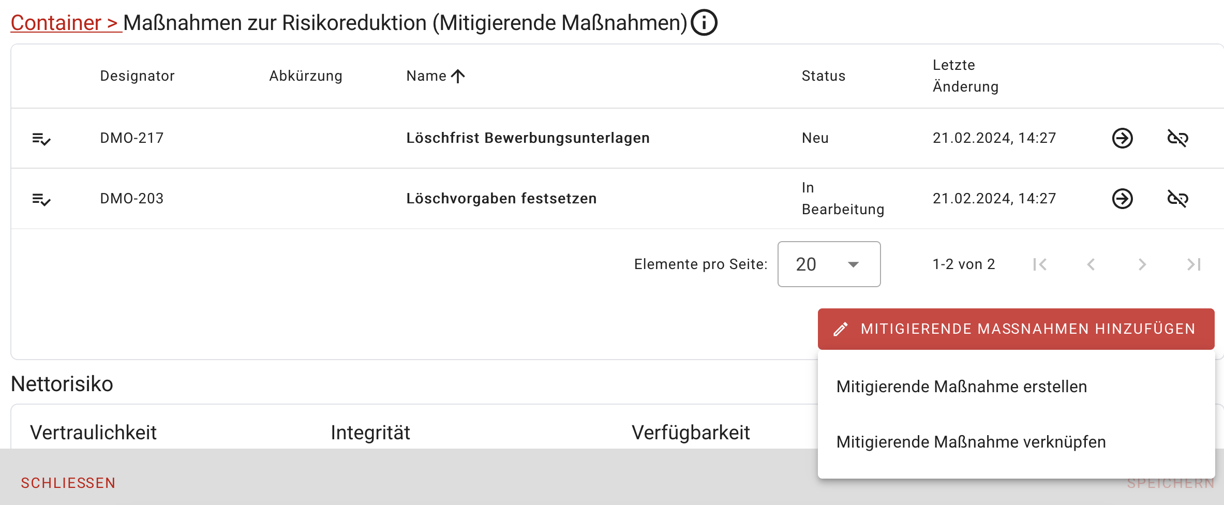Image resolution: width=1224 pixels, height=505 pixels.
Task: Select 'Mitigierende Maßnahme verknüpfen'
Action: click(970, 442)
